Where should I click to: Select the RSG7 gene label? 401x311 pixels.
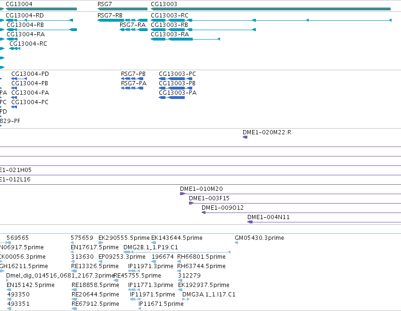(x=105, y=4)
